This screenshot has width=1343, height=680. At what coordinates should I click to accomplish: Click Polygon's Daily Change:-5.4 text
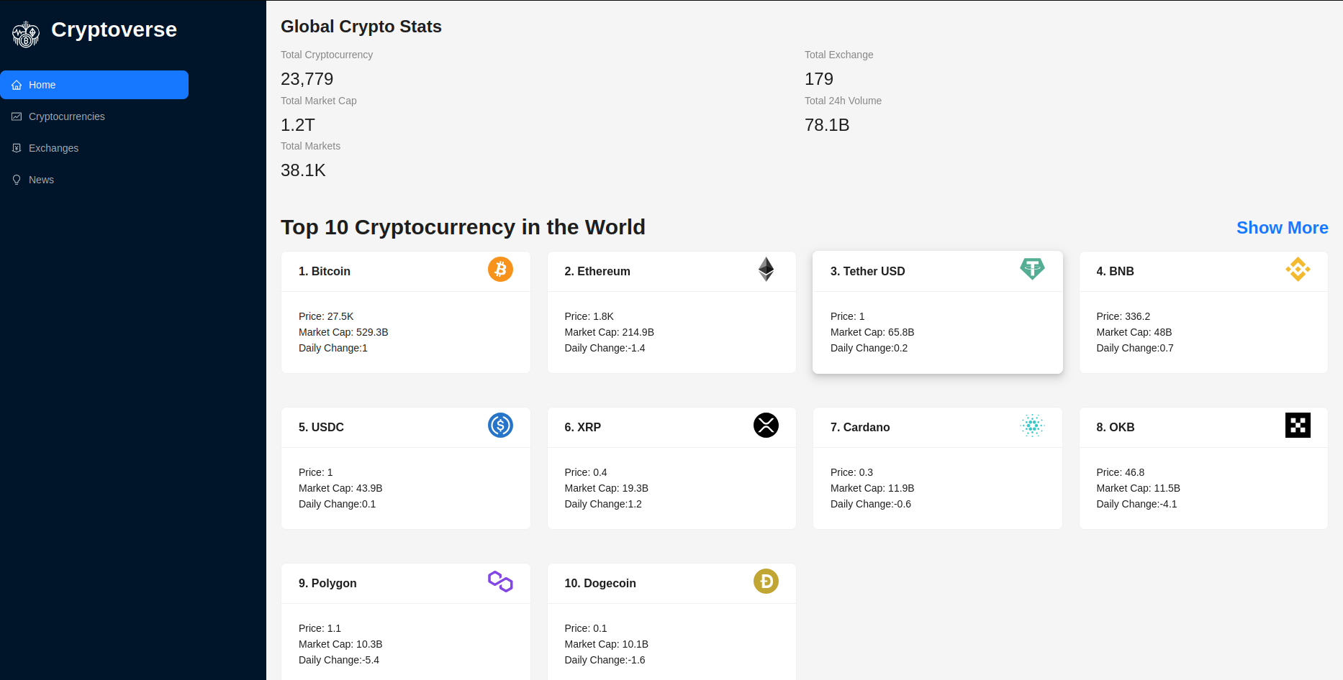click(x=339, y=660)
